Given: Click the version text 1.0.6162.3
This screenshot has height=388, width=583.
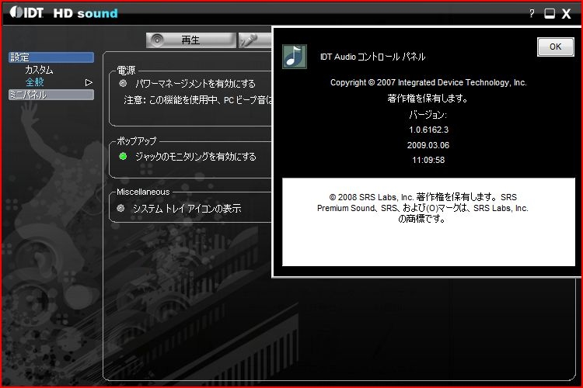Looking at the screenshot, I should (x=428, y=130).
